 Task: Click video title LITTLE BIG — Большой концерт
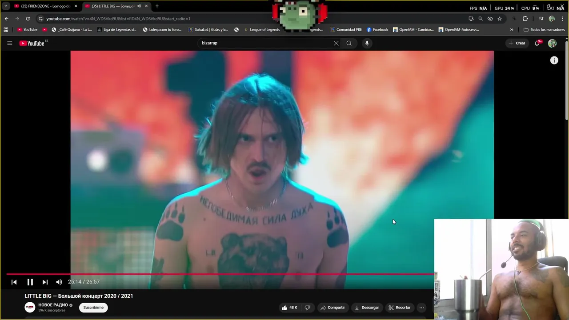79,296
